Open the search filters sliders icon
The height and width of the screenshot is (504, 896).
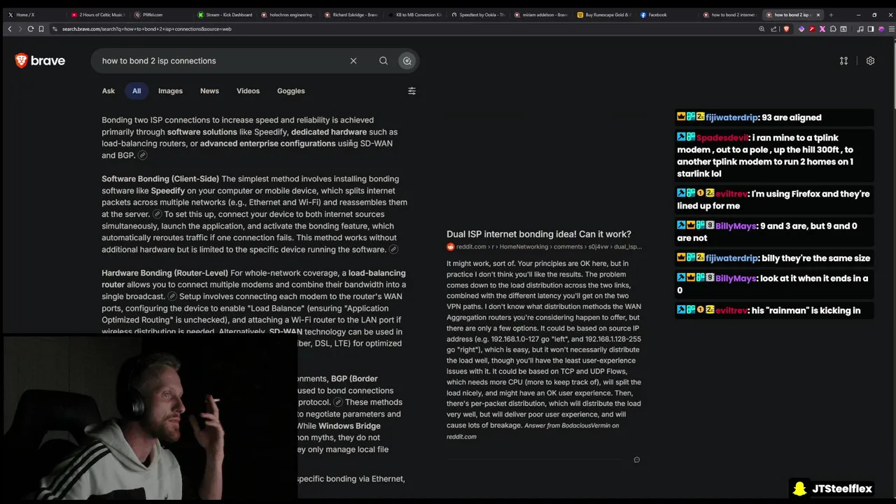412,91
